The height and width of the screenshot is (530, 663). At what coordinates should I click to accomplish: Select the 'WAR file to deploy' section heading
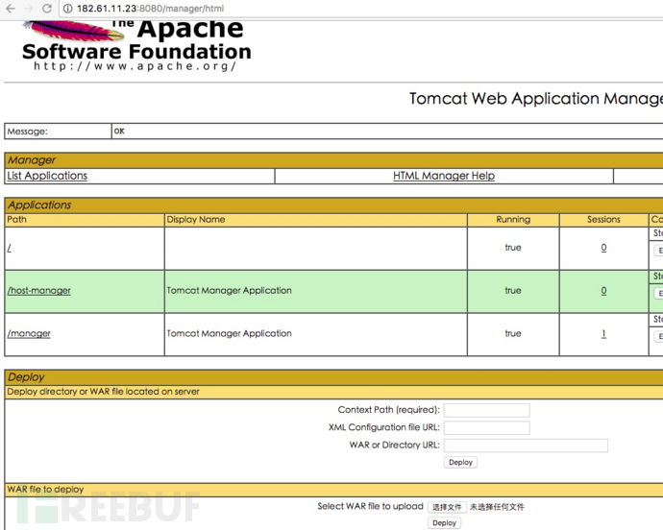click(x=45, y=490)
